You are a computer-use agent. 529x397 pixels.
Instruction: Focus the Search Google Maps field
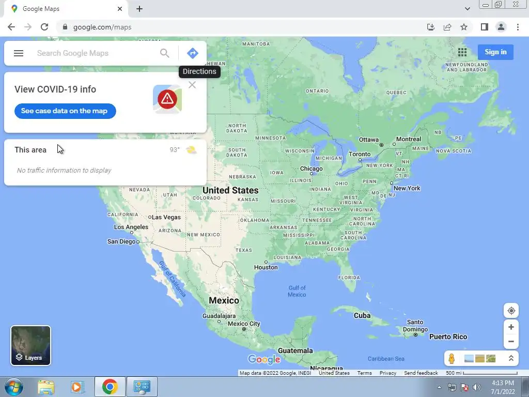[95, 53]
